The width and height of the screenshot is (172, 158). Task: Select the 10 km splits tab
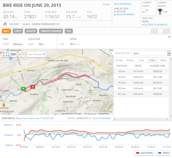pyautogui.click(x=163, y=60)
